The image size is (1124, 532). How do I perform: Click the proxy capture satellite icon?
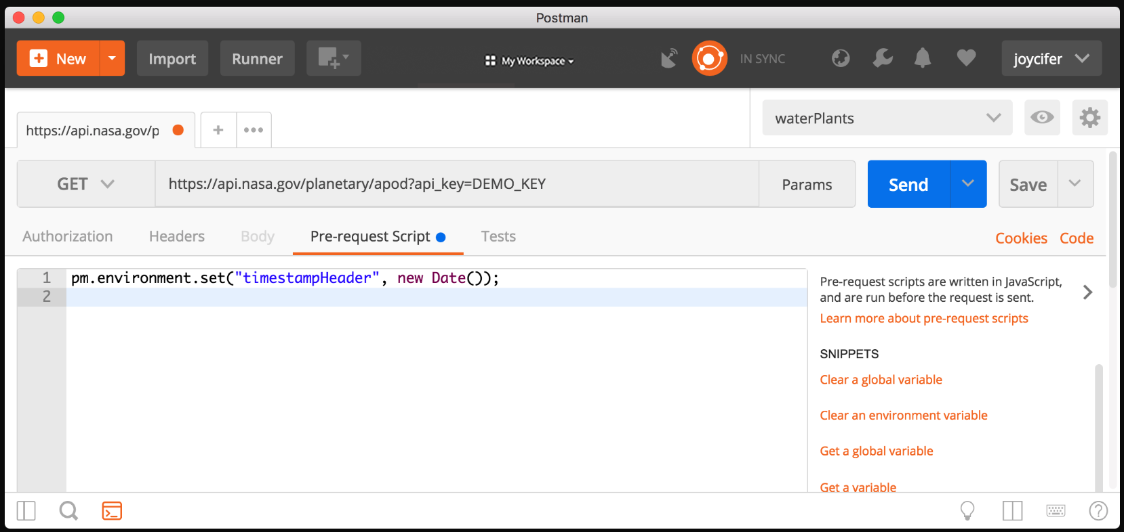point(669,59)
